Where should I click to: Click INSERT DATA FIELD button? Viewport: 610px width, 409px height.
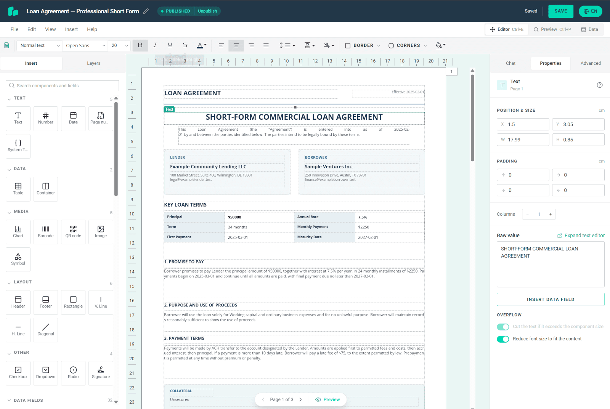click(x=551, y=299)
